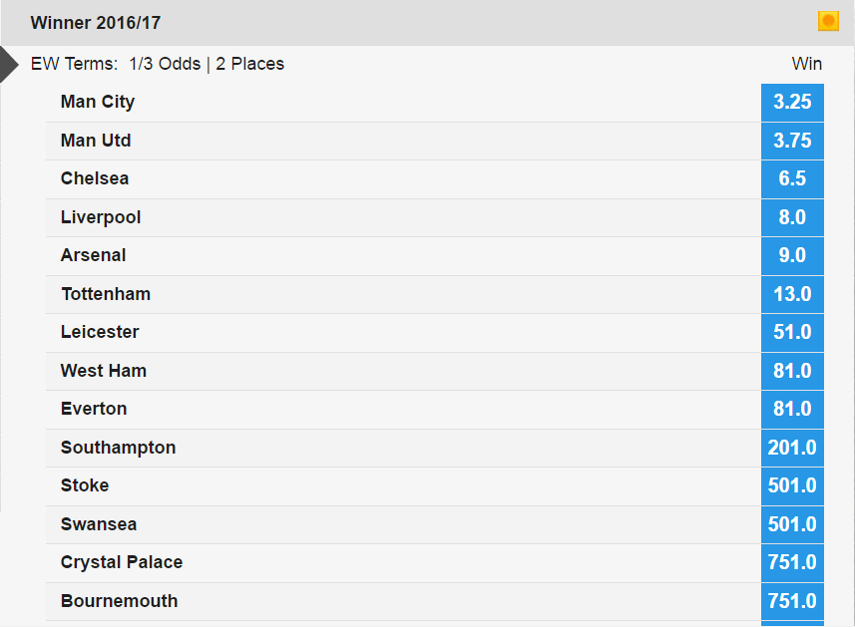The width and height of the screenshot is (855, 627).
Task: Click the Man City team name
Action: click(98, 102)
